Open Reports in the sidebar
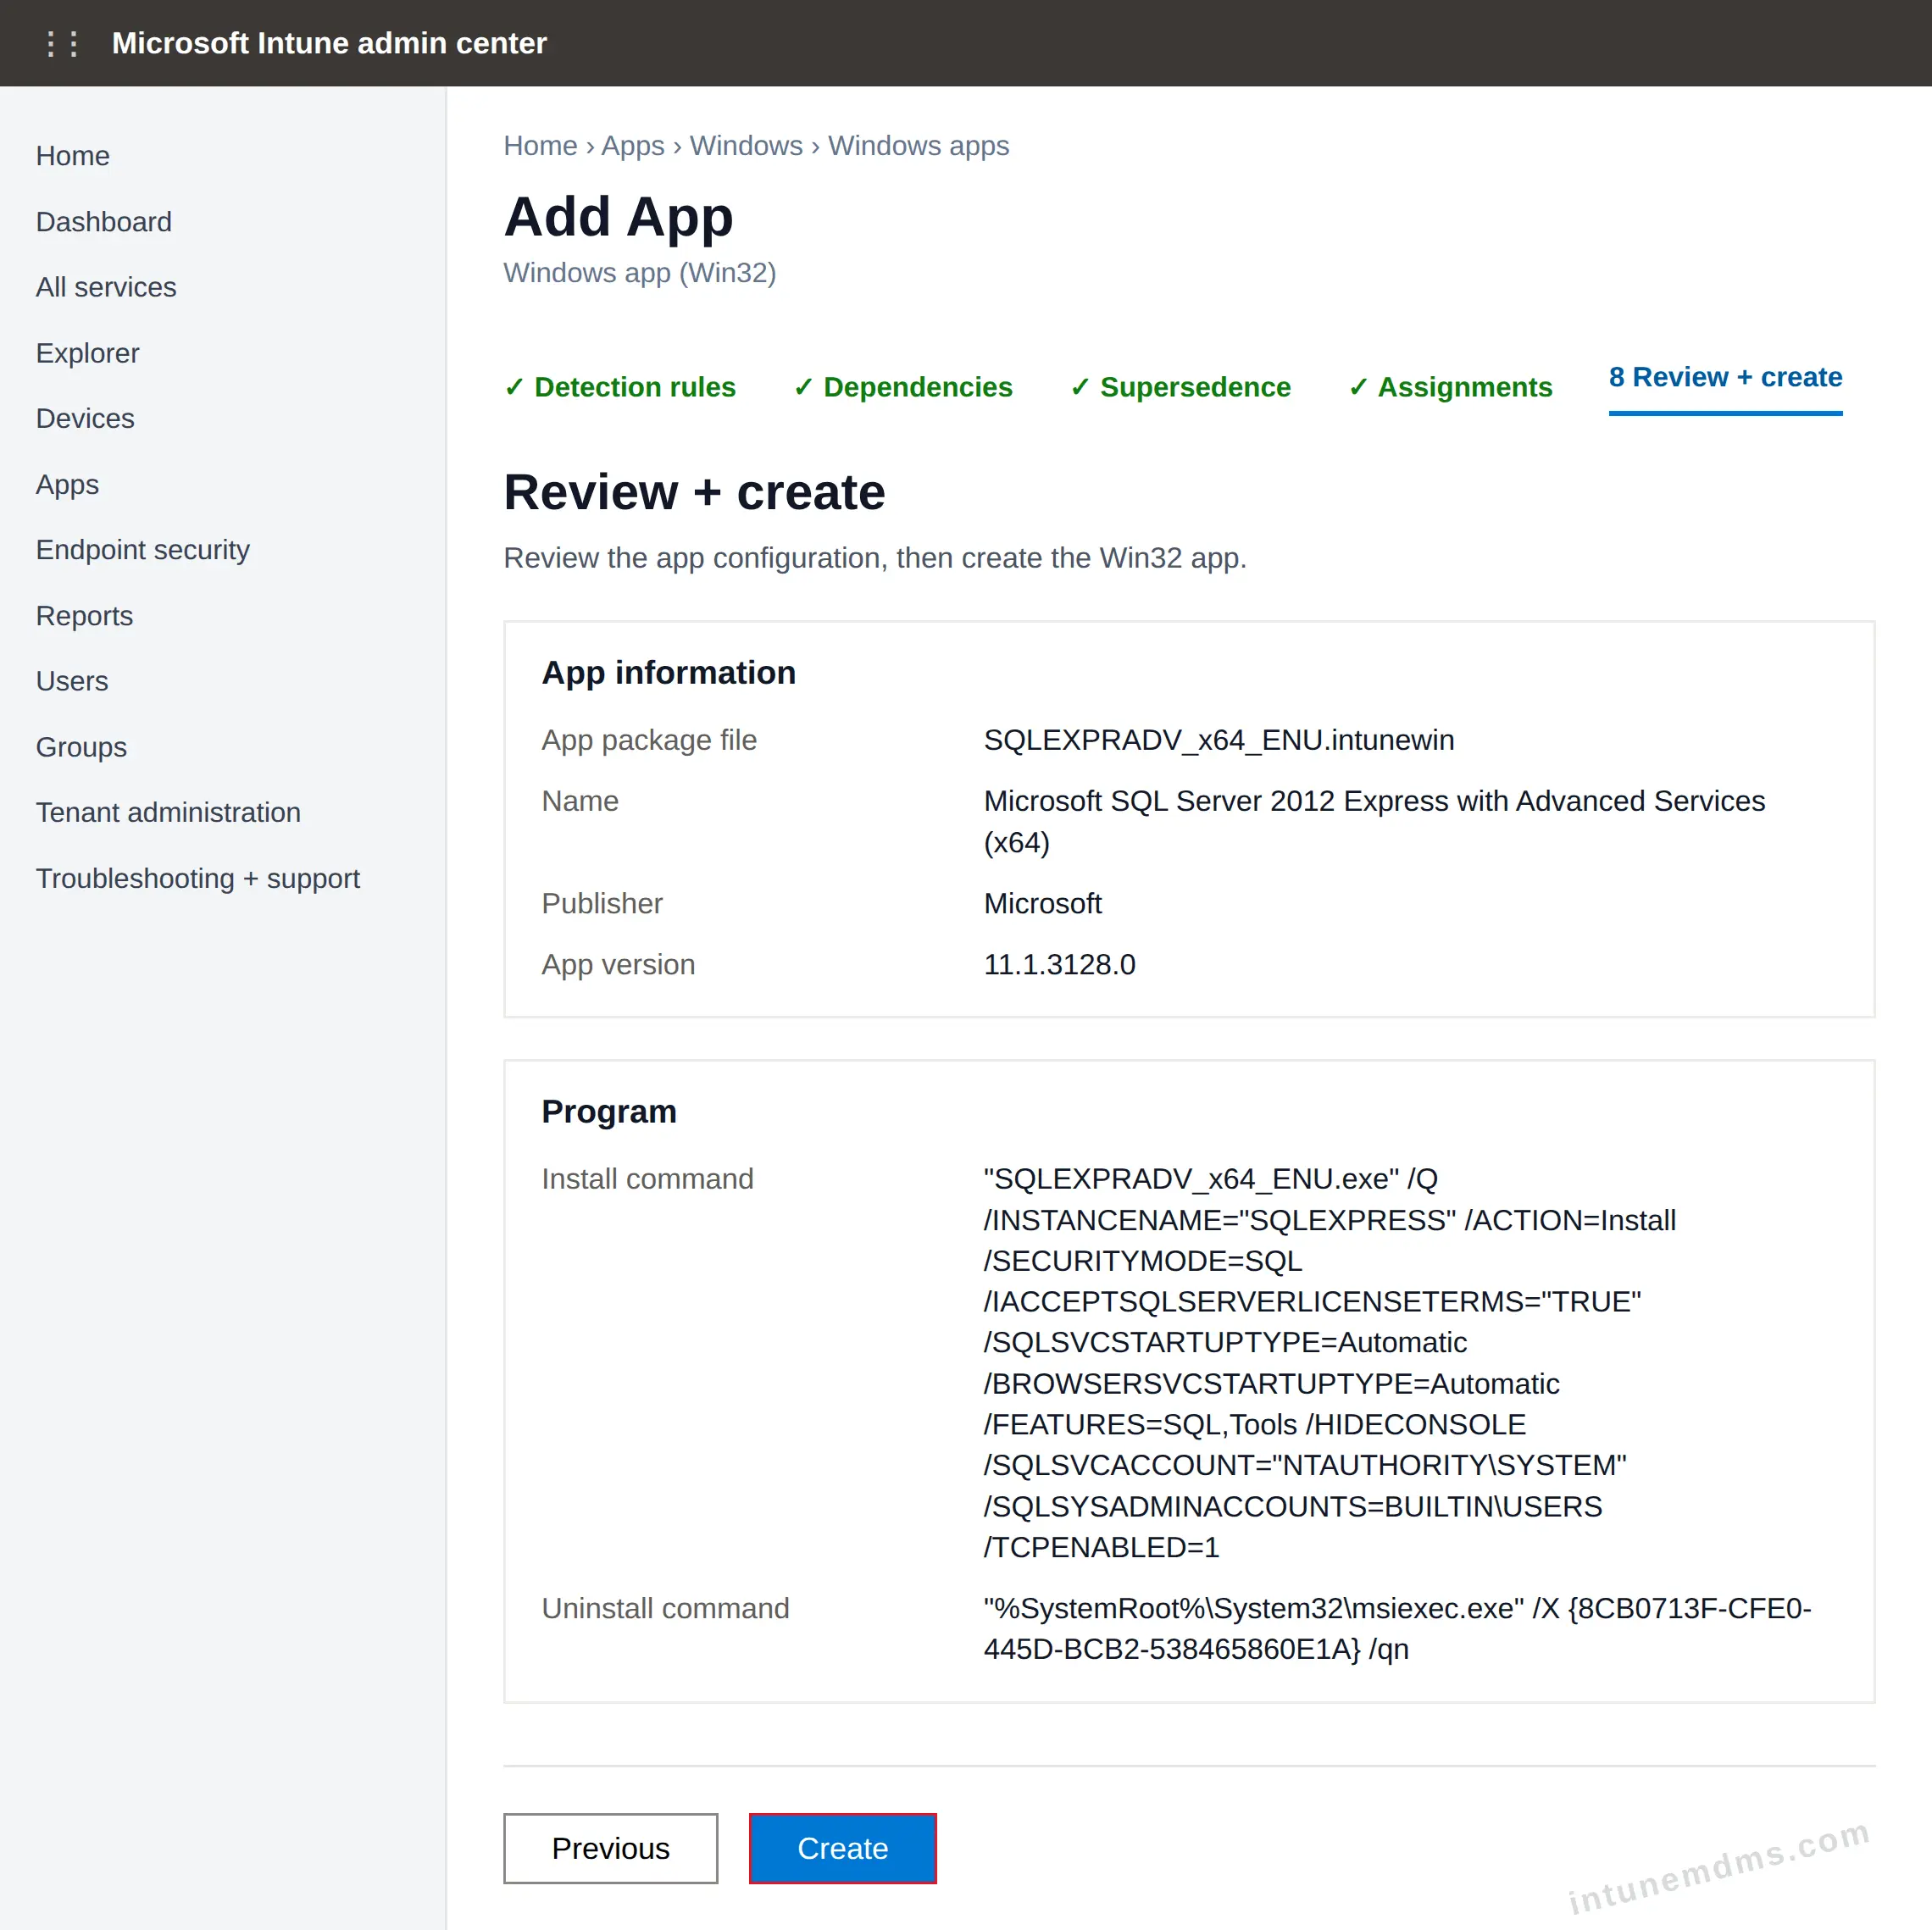1932x1930 pixels. 85,616
